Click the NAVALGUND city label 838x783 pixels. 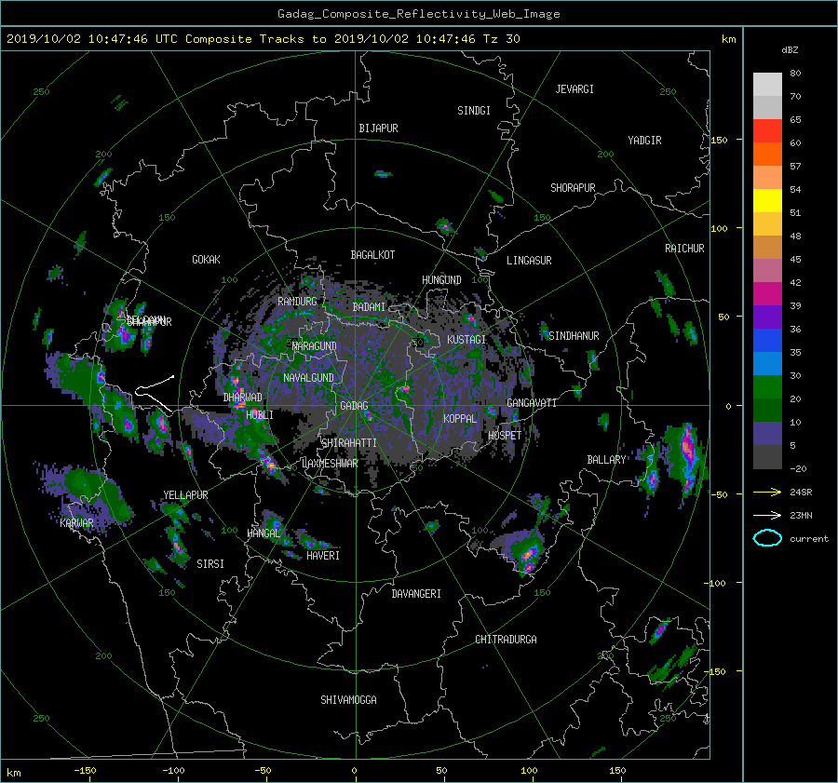(308, 378)
